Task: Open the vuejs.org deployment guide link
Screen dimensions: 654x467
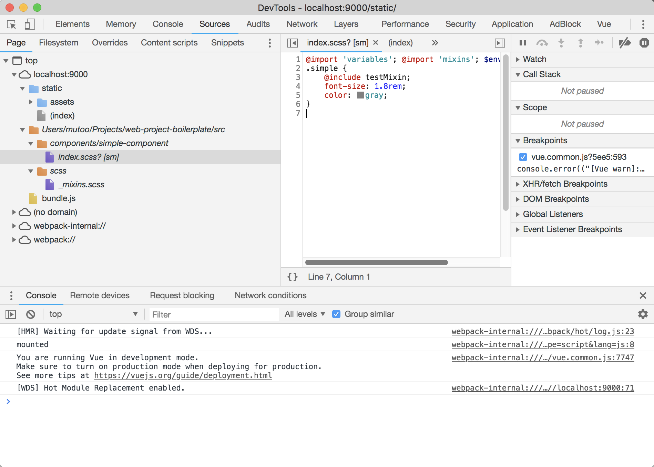Action: (183, 375)
